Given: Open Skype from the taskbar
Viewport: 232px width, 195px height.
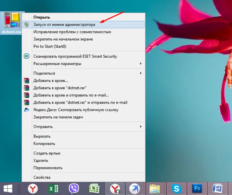Looking at the screenshot, I should [x=176, y=189].
